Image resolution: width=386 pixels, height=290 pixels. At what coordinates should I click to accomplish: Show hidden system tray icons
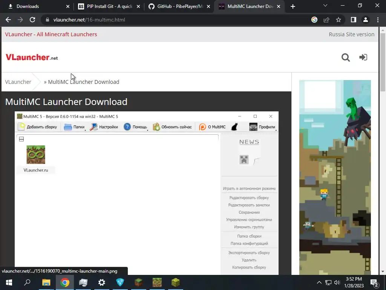[319, 282]
